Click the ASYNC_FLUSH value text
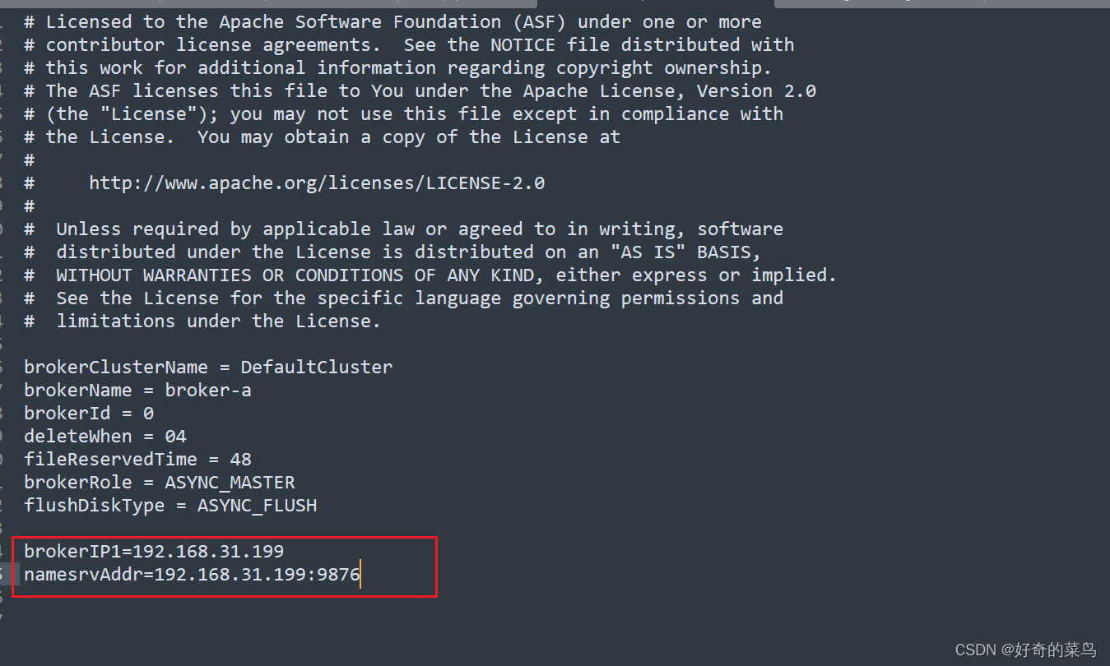This screenshot has width=1110, height=666. pos(257,505)
